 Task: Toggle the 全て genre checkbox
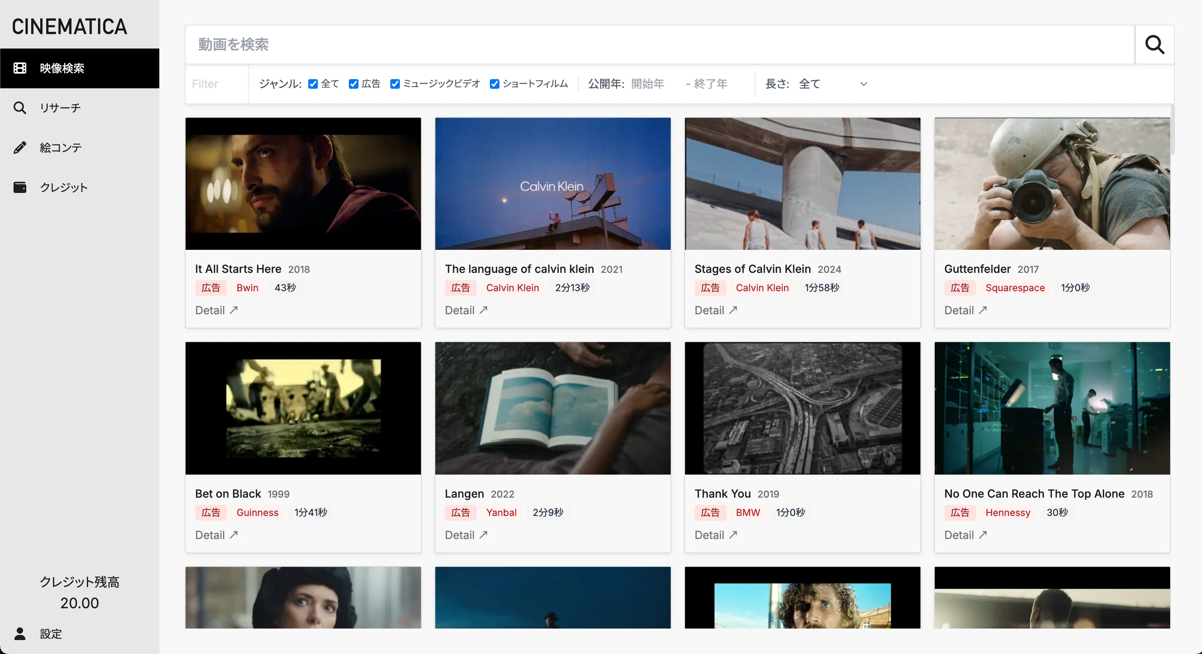click(313, 84)
